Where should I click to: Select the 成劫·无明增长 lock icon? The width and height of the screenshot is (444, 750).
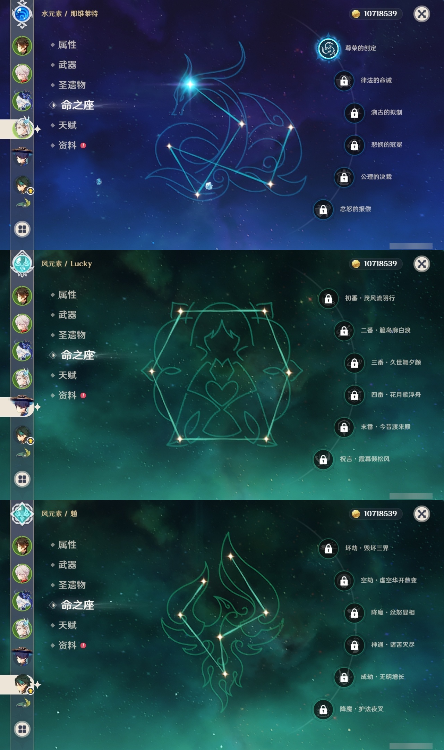[344, 677]
